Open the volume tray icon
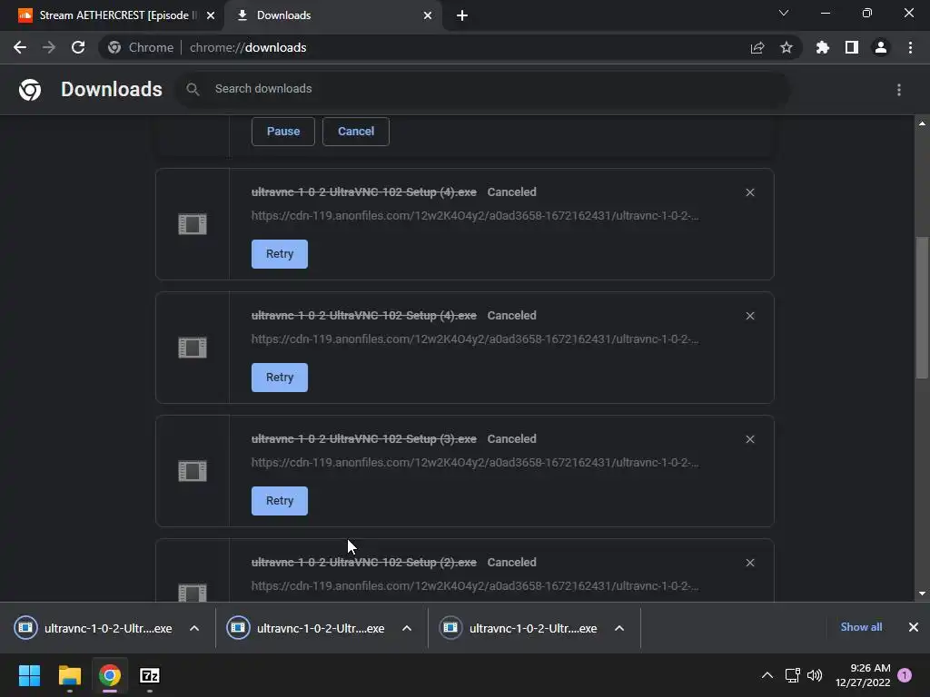This screenshot has height=697, width=930. pos(815,675)
